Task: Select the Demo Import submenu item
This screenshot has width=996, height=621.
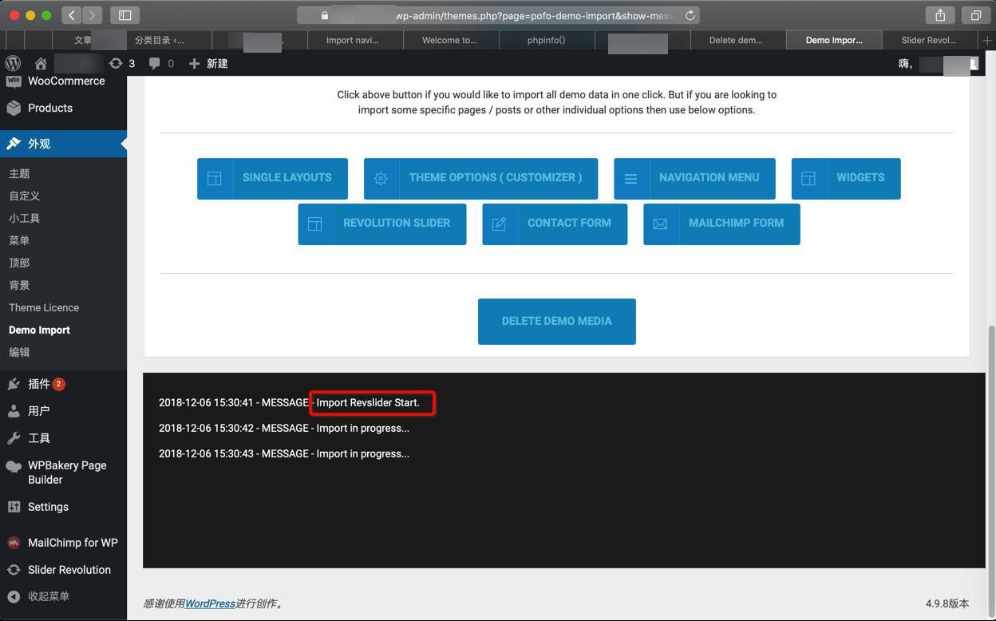Action: [x=39, y=330]
